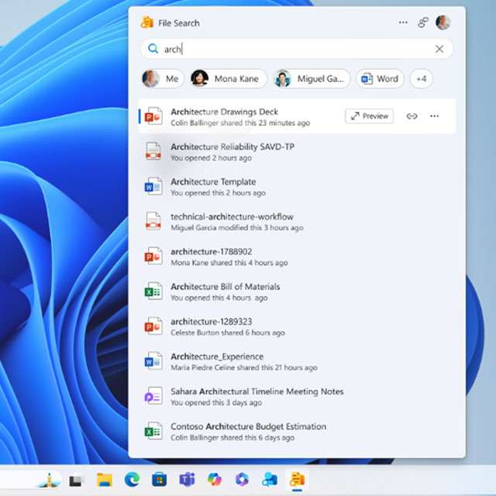Click the magnifier search icon
496x496 pixels.
click(x=153, y=49)
